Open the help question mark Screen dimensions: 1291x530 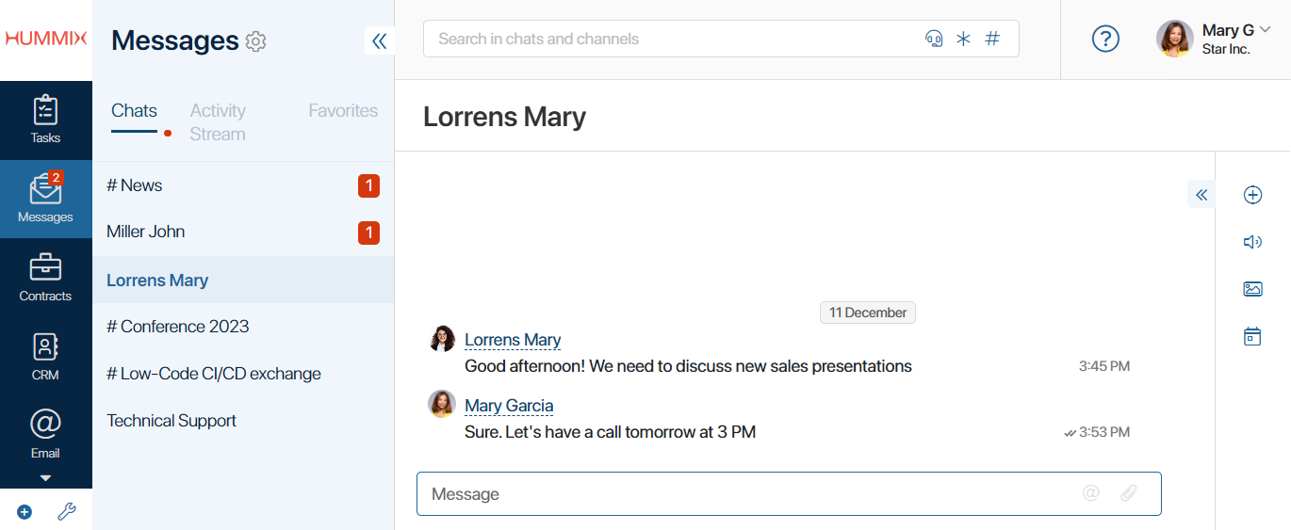coord(1105,39)
